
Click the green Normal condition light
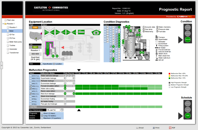pos(188,39)
